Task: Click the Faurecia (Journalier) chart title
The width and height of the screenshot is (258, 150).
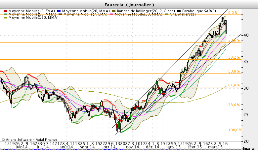Action: [129, 5]
